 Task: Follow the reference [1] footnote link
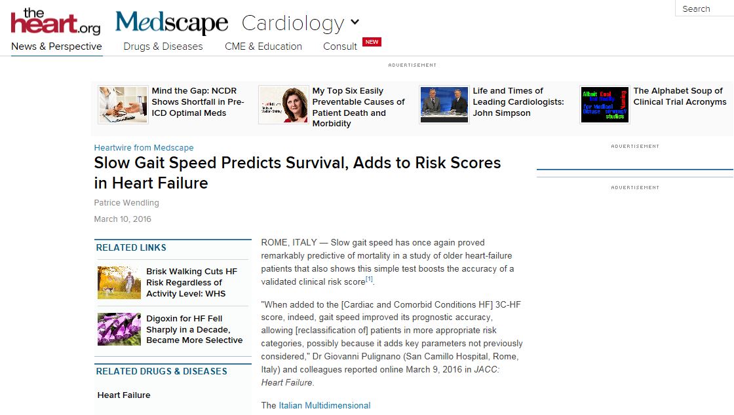[370, 279]
